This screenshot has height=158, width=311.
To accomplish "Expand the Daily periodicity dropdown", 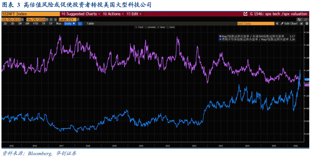I will tap(70, 24).
